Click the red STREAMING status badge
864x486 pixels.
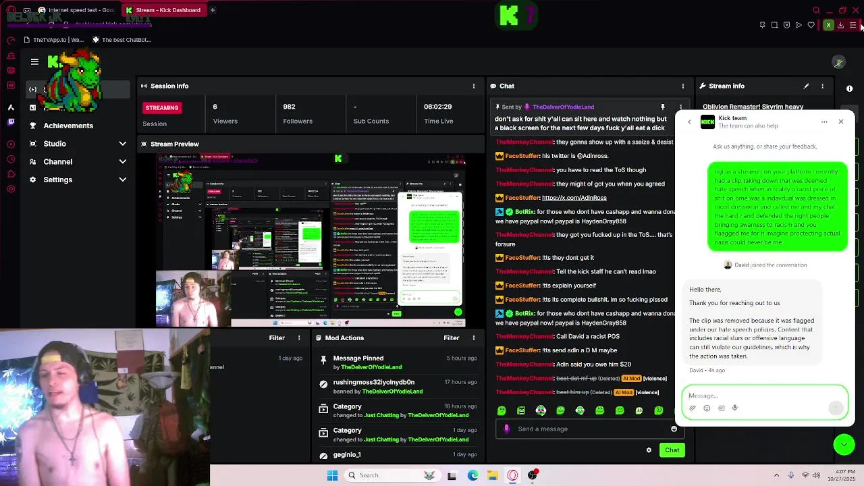coord(161,107)
